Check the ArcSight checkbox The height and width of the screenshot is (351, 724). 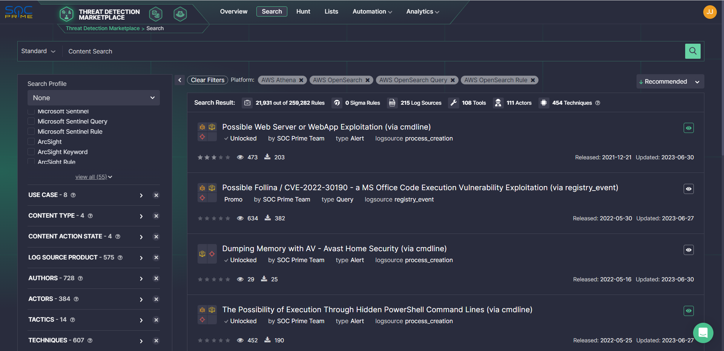click(31, 142)
